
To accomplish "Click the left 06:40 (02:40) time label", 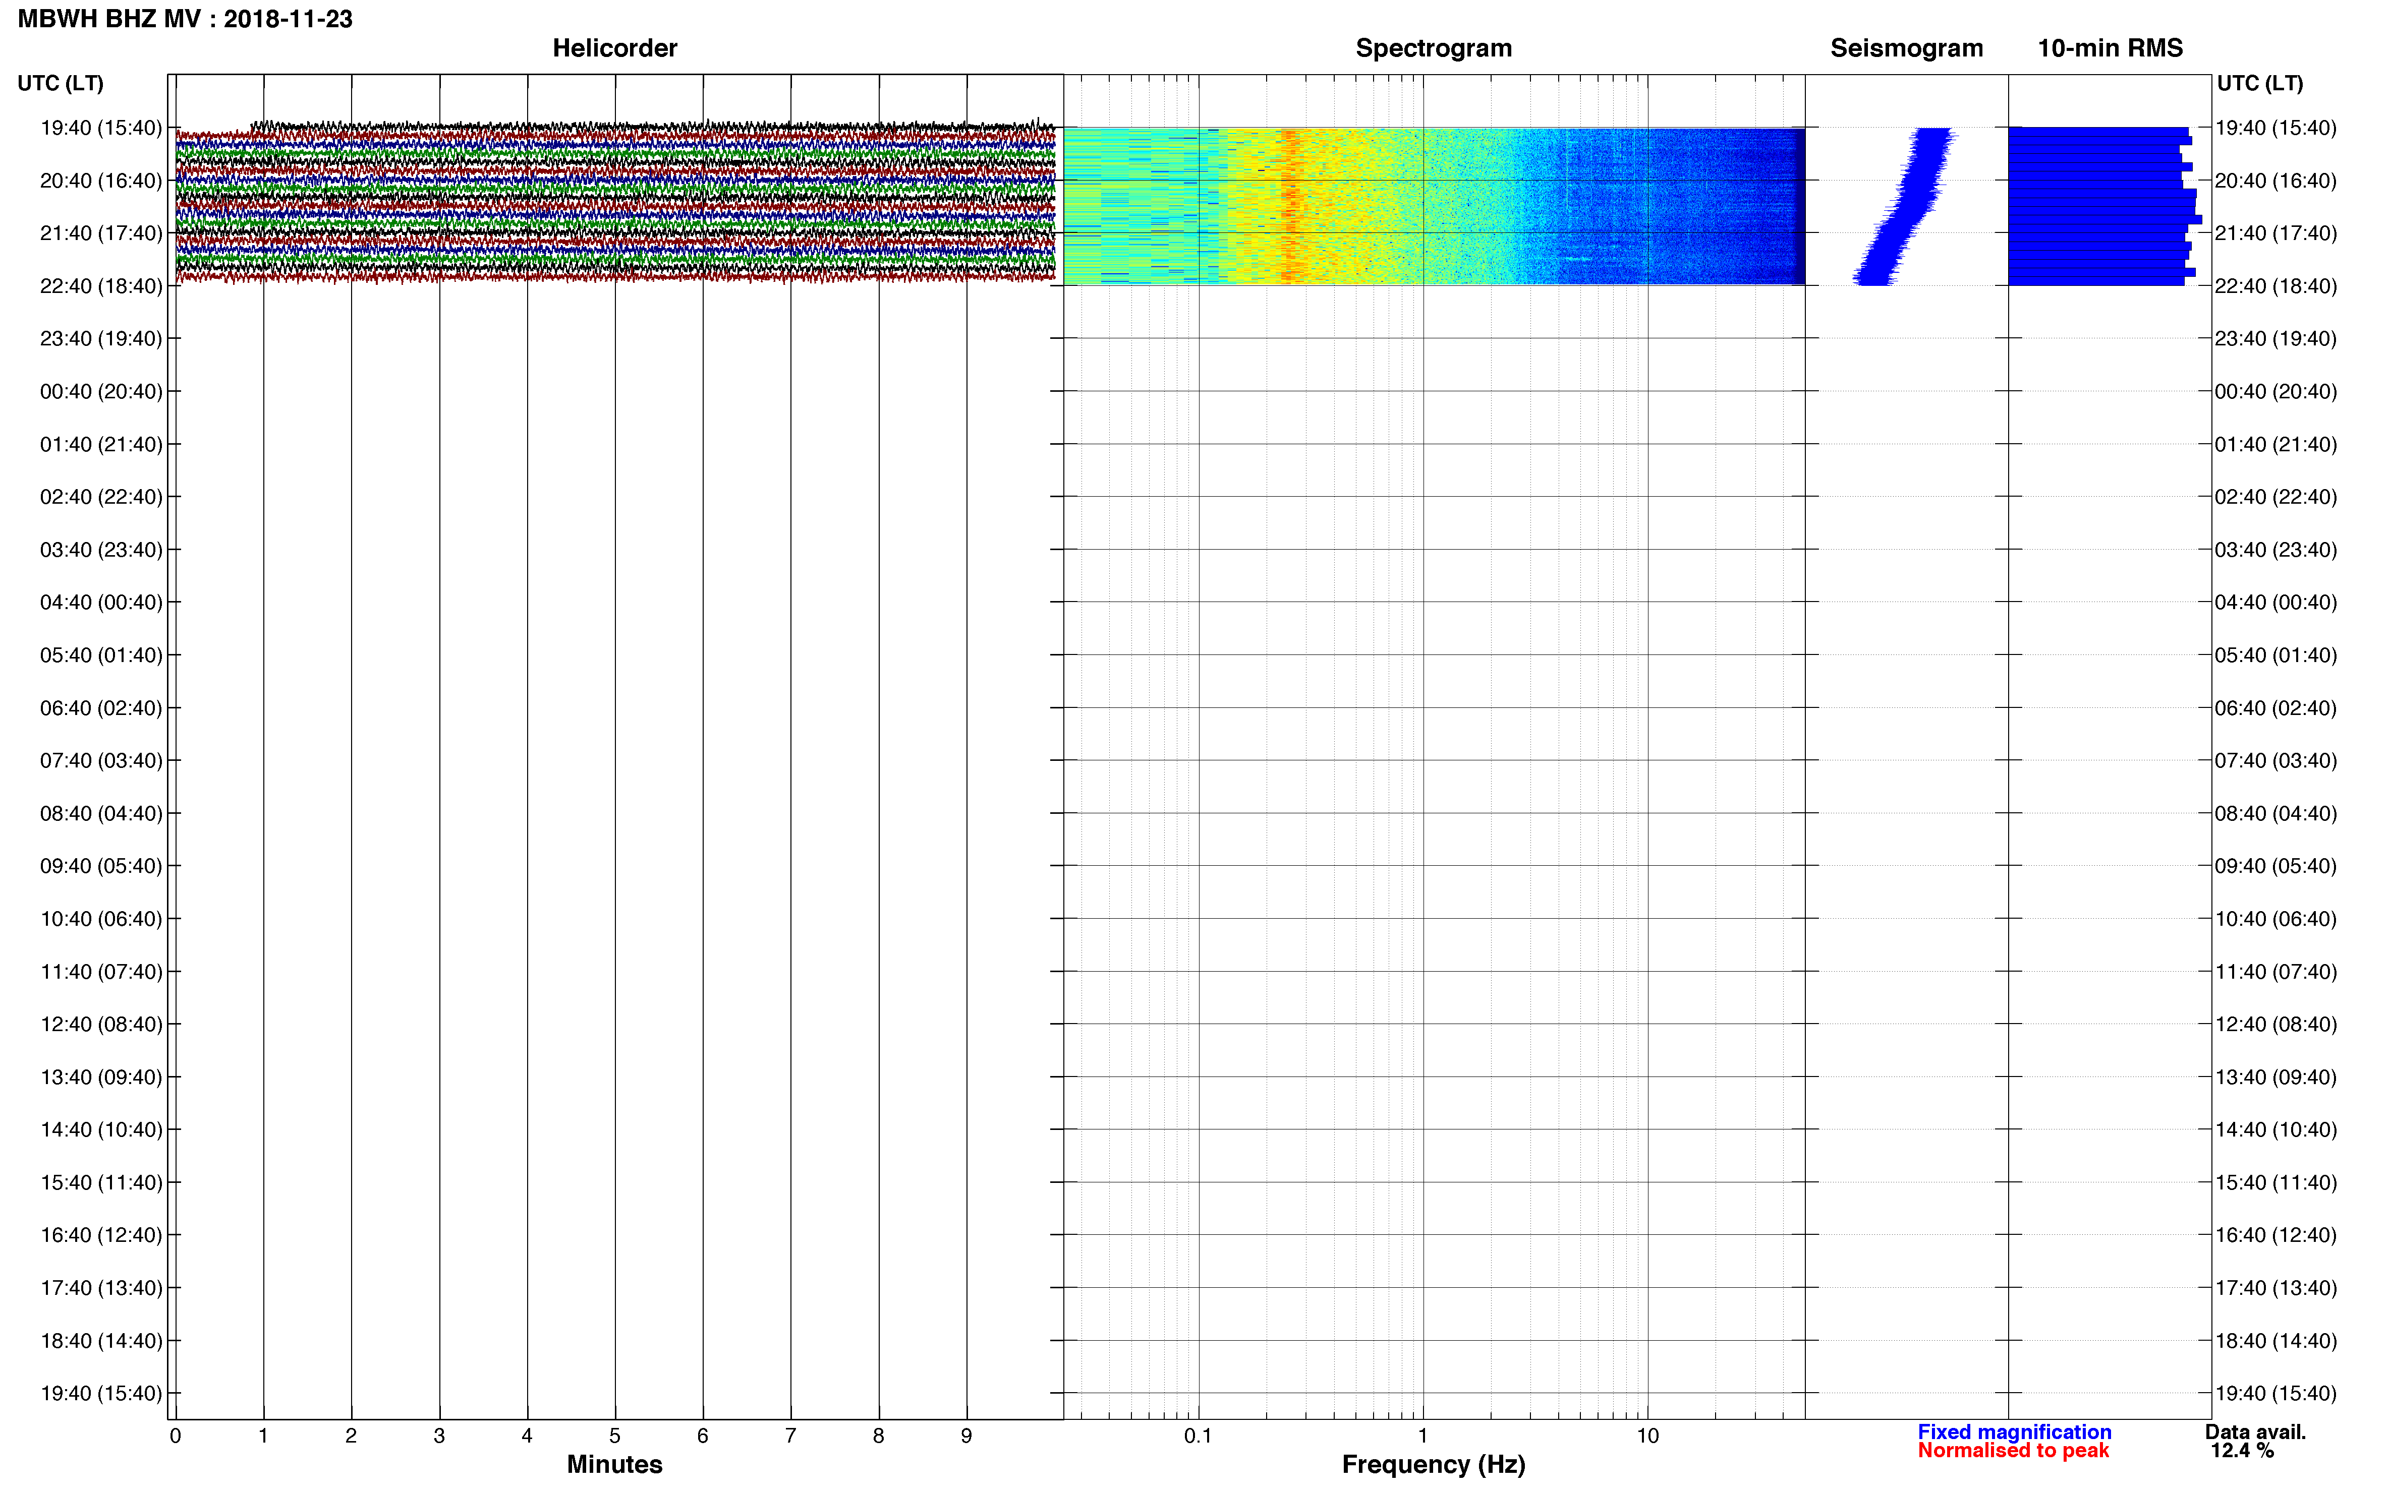I will (101, 708).
